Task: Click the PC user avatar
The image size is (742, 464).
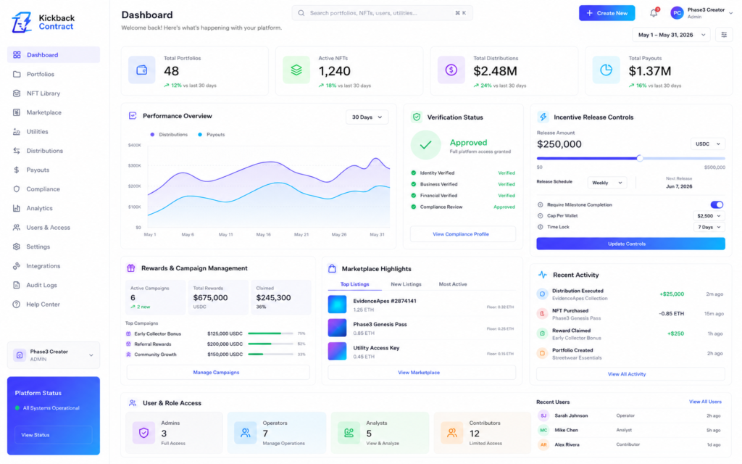Action: 677,13
